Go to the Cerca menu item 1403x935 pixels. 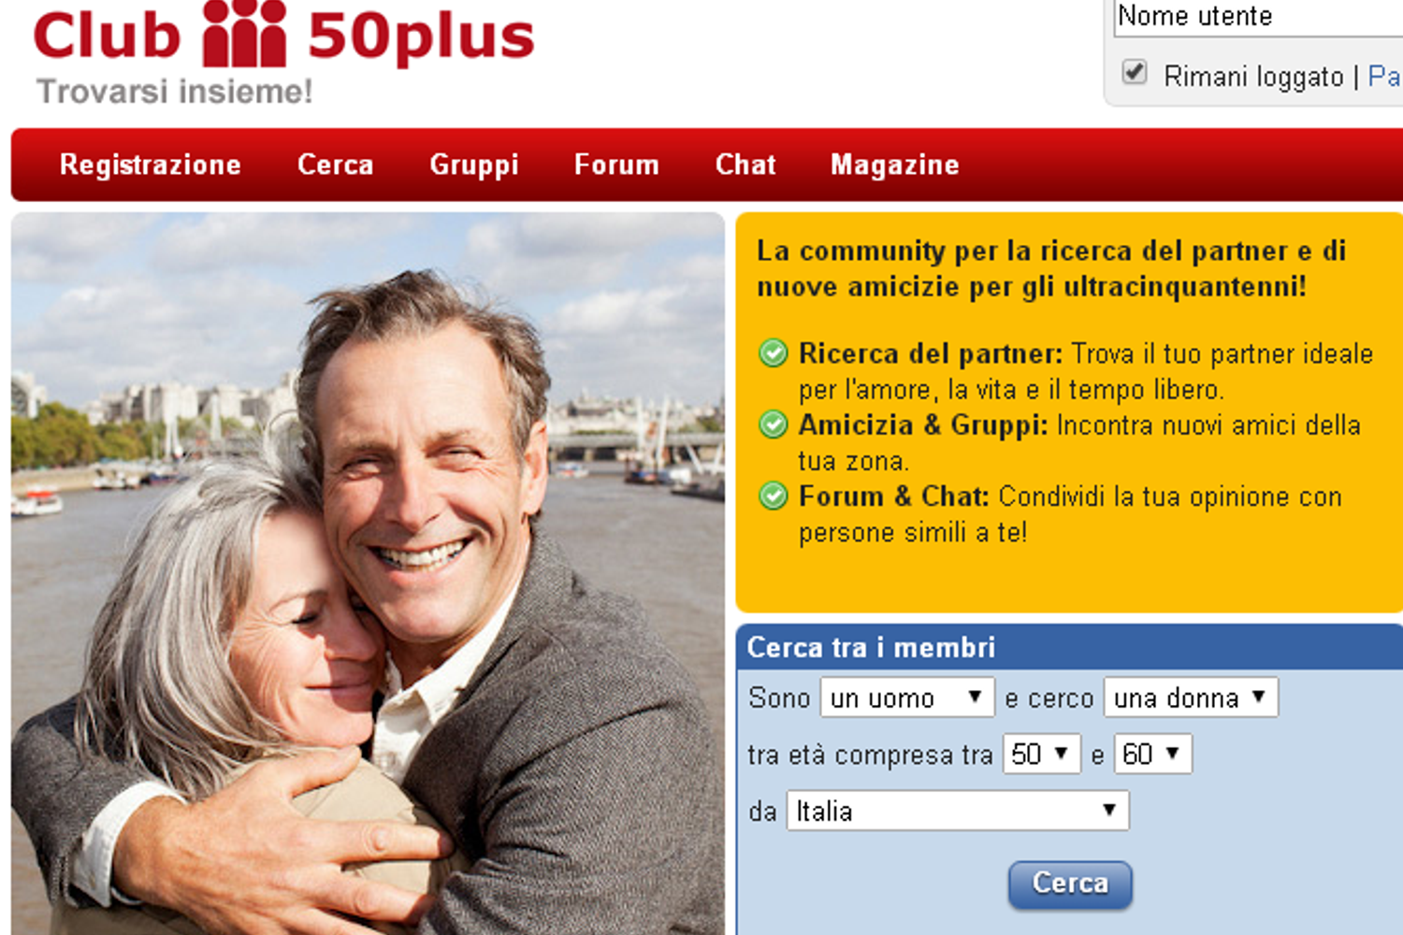(336, 165)
